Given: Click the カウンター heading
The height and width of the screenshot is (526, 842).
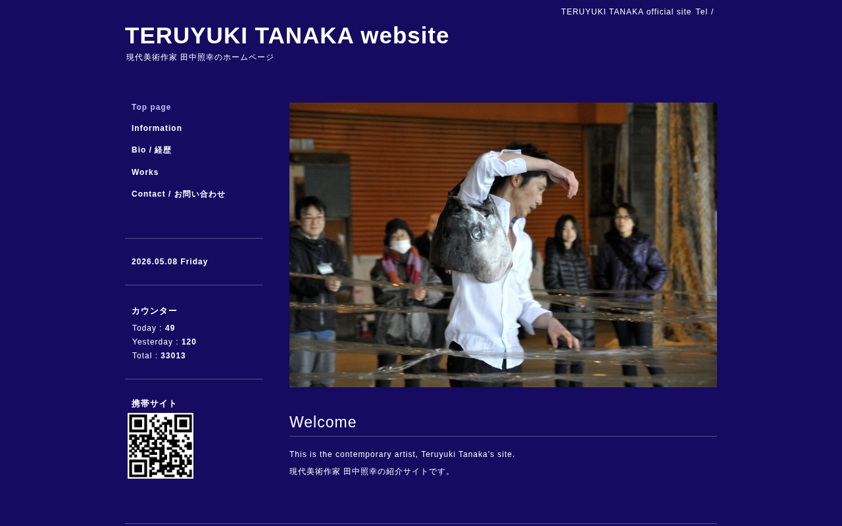Looking at the screenshot, I should click(x=155, y=311).
